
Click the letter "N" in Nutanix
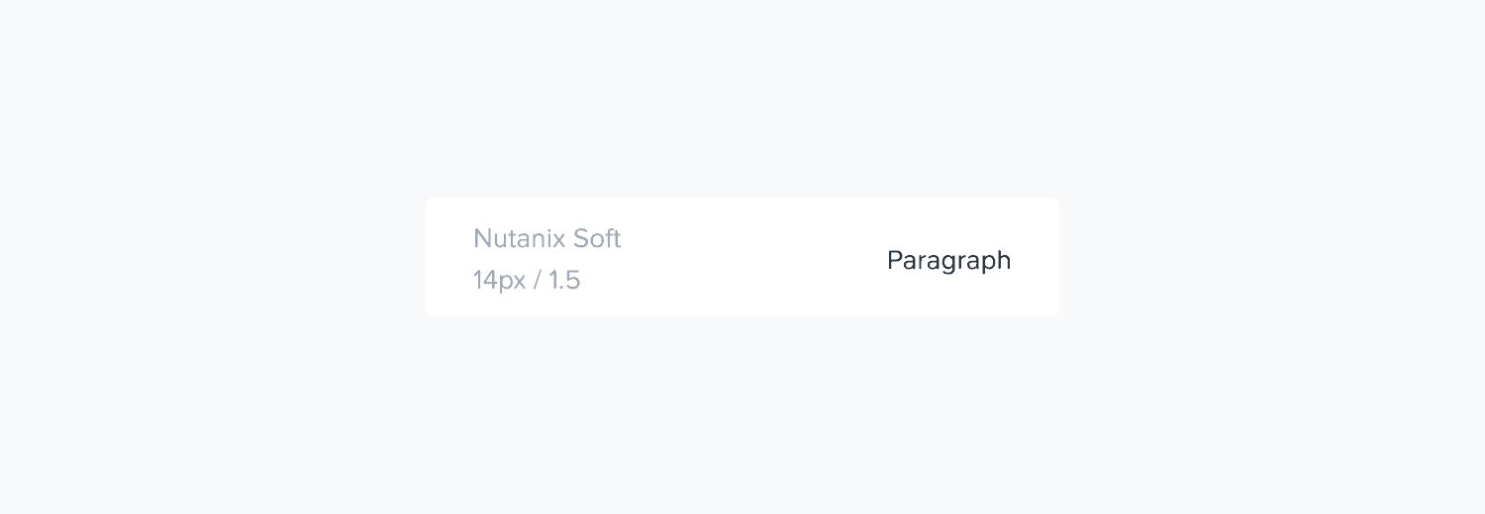tap(482, 239)
